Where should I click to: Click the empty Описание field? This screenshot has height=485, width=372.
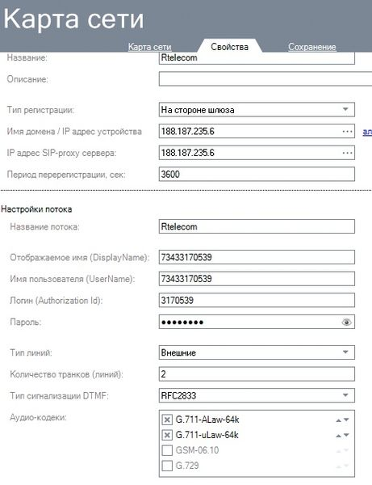265,79
